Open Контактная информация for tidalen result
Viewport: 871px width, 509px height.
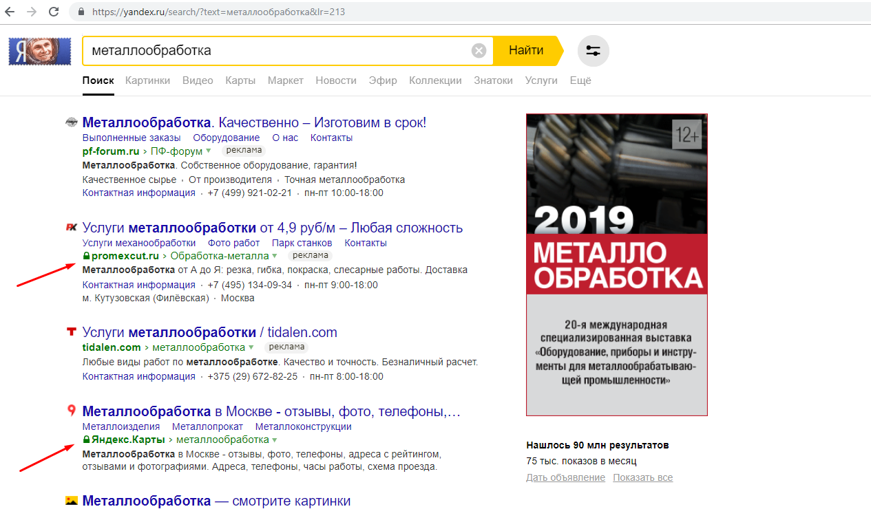pyautogui.click(x=139, y=376)
